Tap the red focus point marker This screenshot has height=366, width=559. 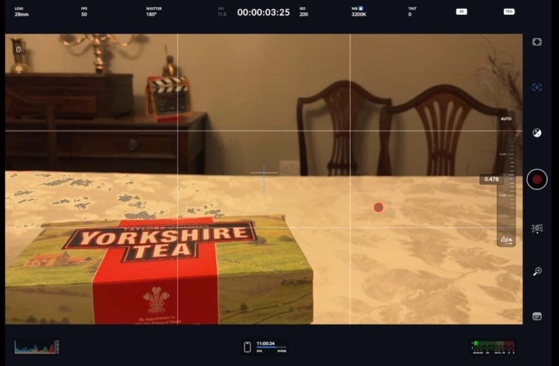(x=378, y=207)
